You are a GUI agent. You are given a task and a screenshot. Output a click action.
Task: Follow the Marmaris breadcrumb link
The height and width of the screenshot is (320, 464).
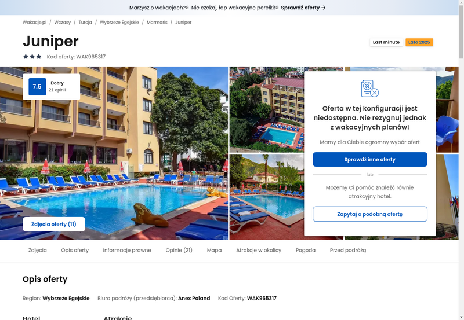157,22
